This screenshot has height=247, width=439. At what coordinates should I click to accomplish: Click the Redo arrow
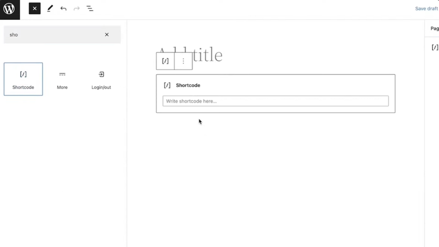coord(77,9)
